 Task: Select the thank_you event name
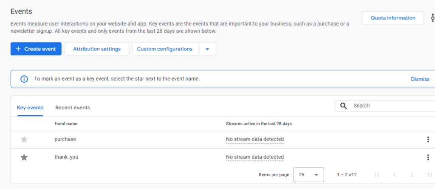click(66, 157)
